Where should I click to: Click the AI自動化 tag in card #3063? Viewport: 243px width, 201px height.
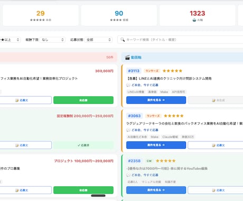(137, 137)
